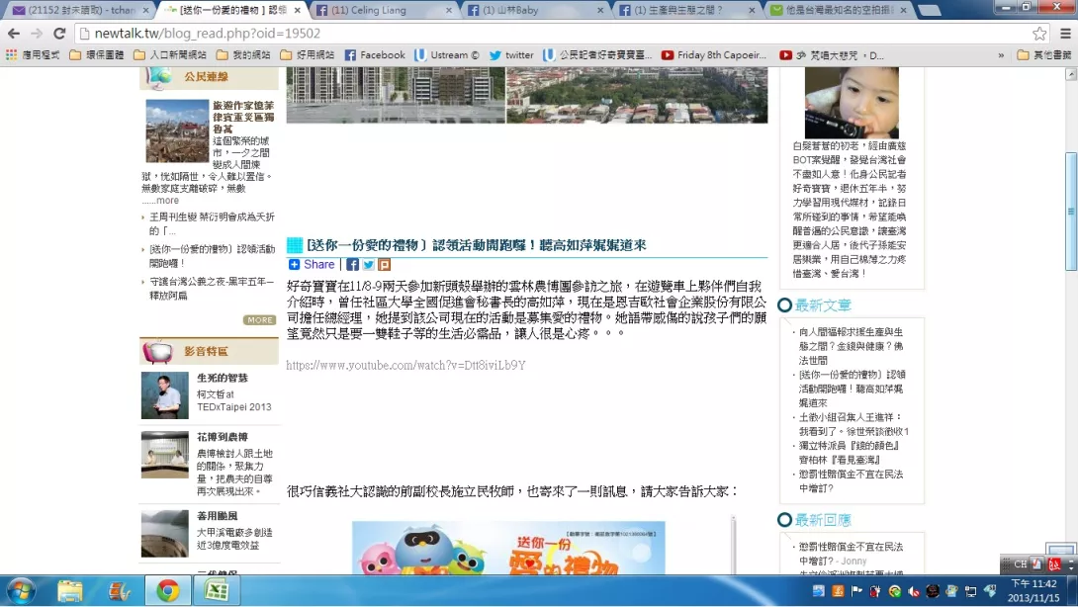Viewport: 1078px width, 607px height.
Task: Share the article on Facebook icon
Action: pos(352,265)
